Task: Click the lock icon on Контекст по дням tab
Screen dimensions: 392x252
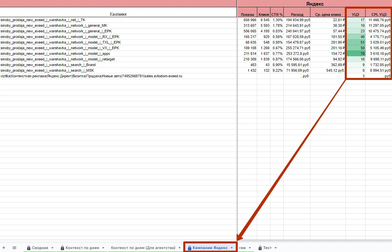Action: (62, 248)
